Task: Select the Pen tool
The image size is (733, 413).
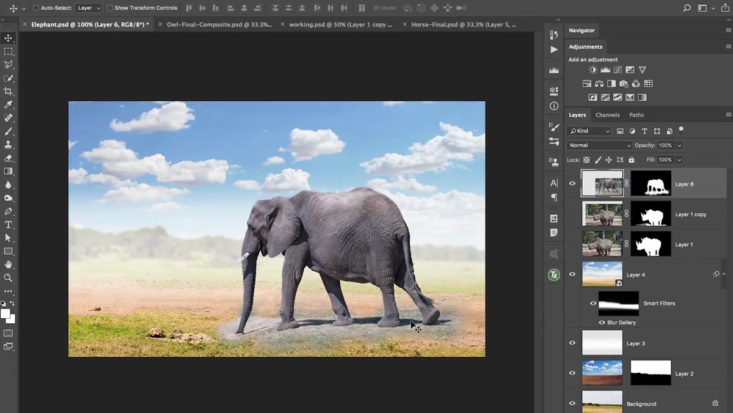Action: click(x=9, y=211)
